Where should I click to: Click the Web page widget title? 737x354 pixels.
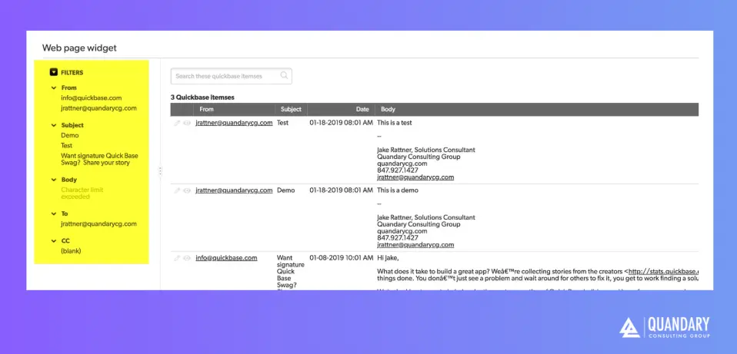[79, 48]
